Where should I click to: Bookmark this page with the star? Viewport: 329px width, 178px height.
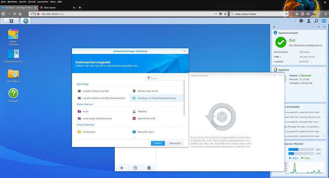[x=225, y=14]
